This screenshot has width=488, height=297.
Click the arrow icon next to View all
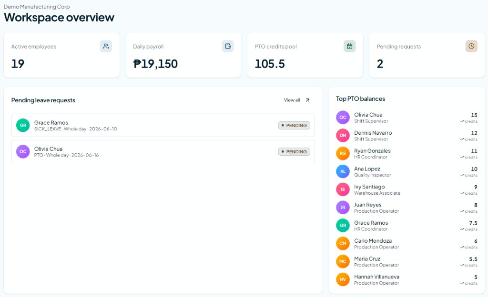pos(307,100)
